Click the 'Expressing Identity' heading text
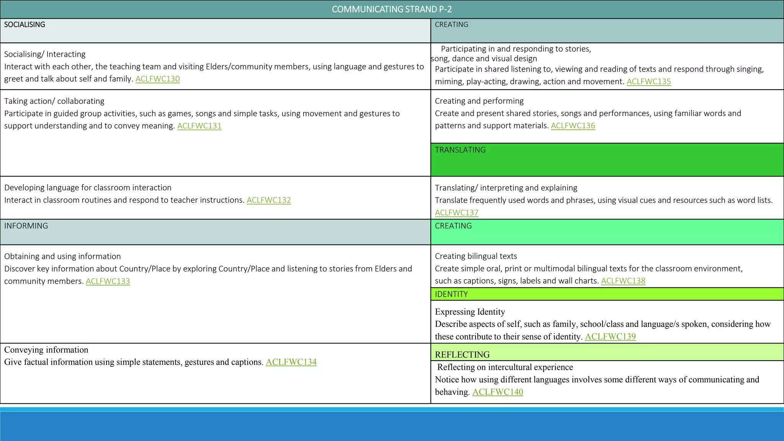 click(x=470, y=312)
